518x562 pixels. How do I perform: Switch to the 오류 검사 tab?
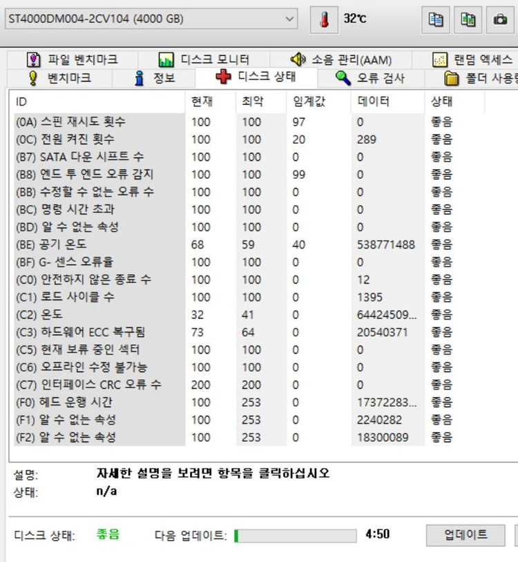(x=371, y=78)
